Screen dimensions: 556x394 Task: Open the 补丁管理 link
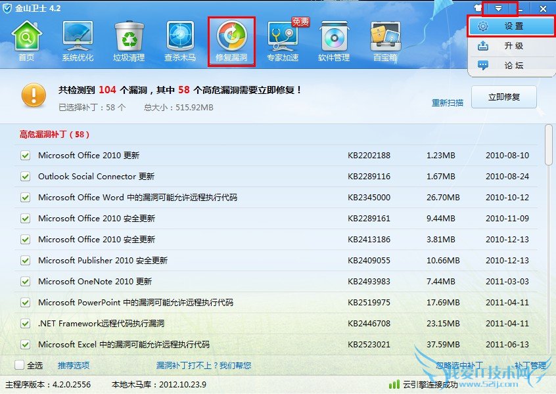click(x=530, y=365)
